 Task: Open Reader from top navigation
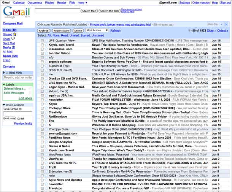(x=62, y=3)
